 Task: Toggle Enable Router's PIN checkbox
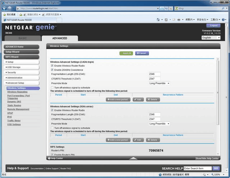52,154
